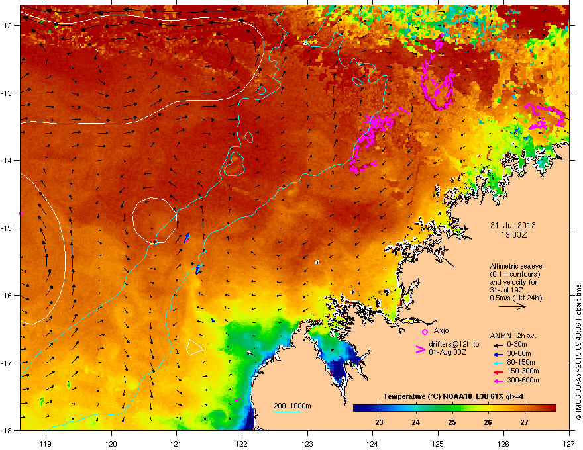Click the latitude axis label -12
Image resolution: width=583 pixels, height=450 pixels.
7,26
